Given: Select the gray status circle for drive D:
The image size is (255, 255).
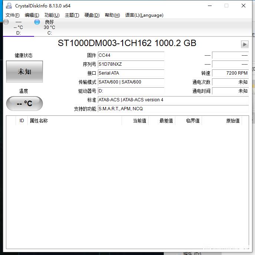Looking at the screenshot, I should coord(6,22).
